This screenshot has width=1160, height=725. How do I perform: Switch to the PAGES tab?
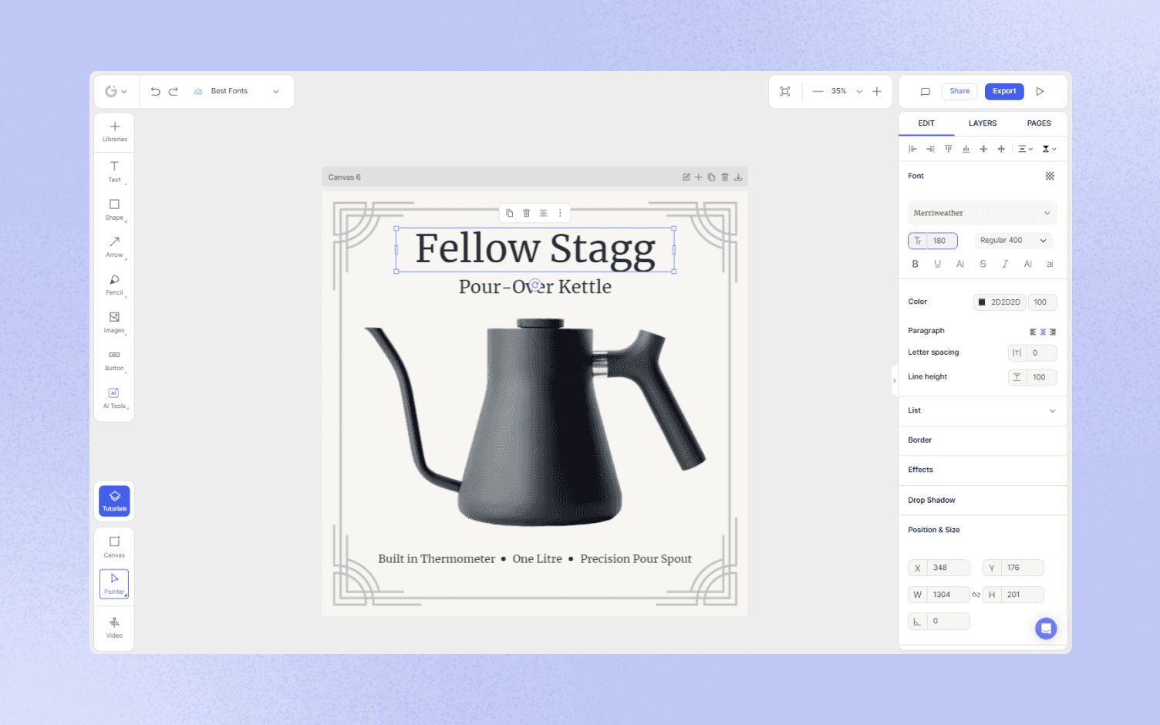click(1039, 123)
